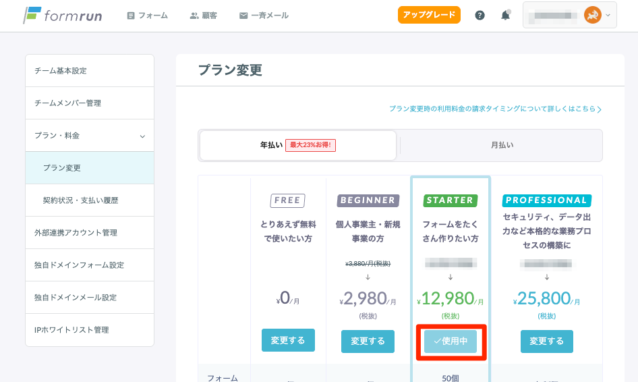The image size is (638, 382).
Task: Open 一斉メール in top navigation
Action: [264, 15]
